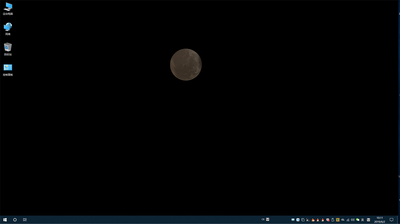Click the blue cloud sync tray icon
This screenshot has width=400, height=224.
(x=298, y=220)
